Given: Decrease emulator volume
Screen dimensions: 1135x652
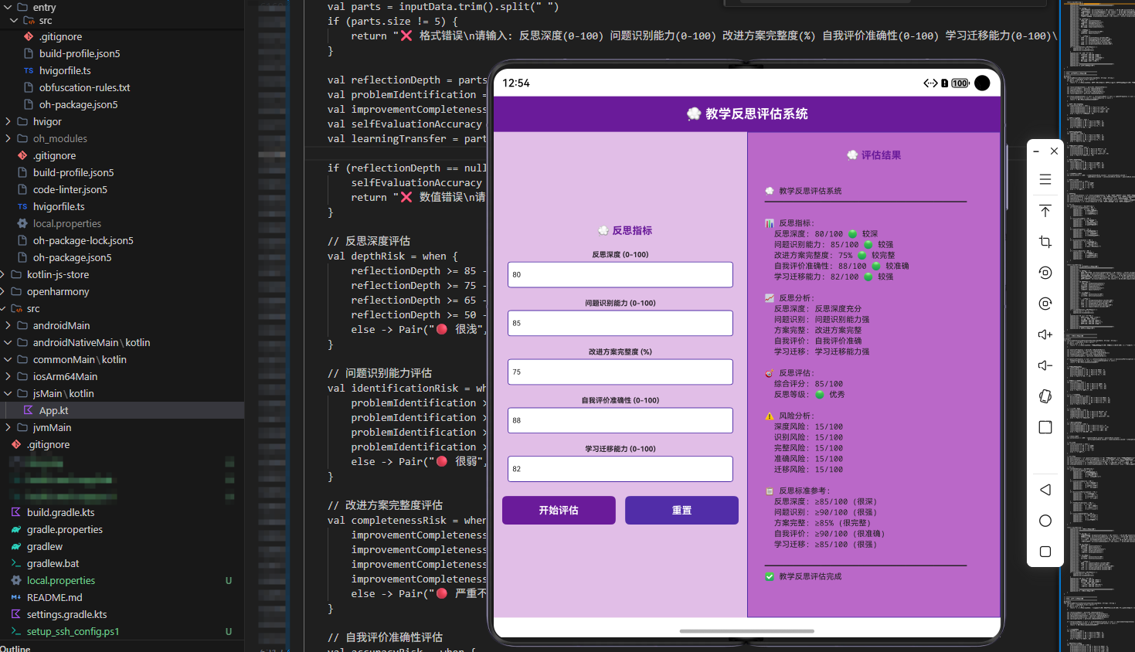Looking at the screenshot, I should [x=1045, y=365].
